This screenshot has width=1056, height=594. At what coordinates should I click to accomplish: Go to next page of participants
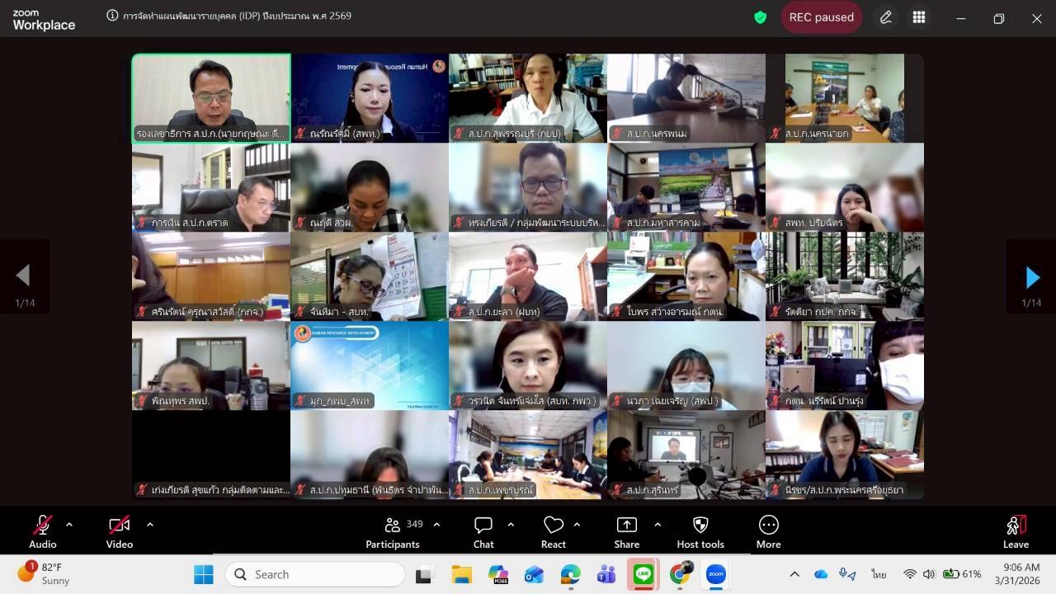[1031, 277]
